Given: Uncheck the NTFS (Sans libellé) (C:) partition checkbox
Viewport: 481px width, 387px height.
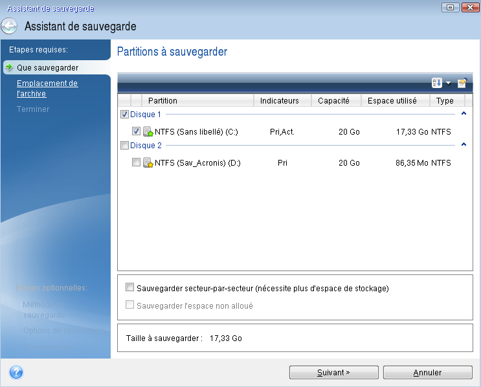Looking at the screenshot, I should [x=136, y=131].
